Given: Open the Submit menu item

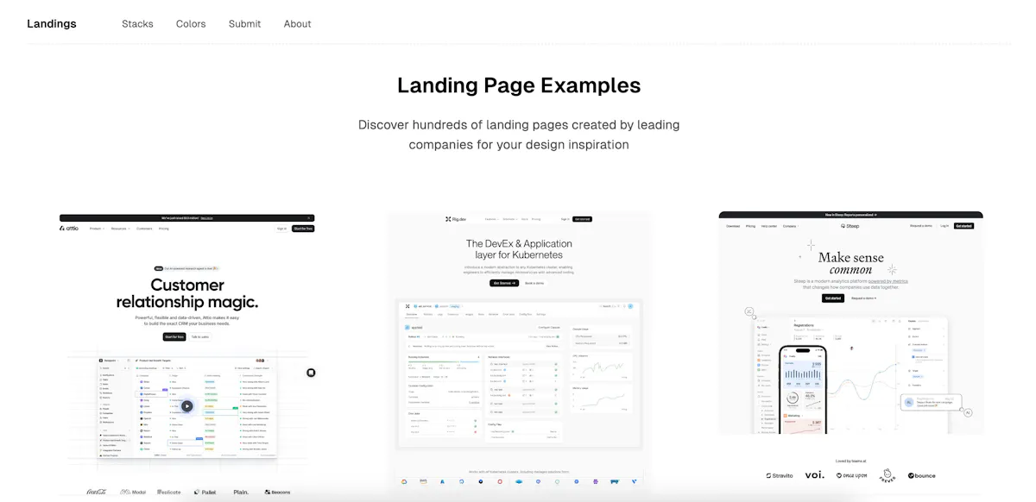Looking at the screenshot, I should point(244,24).
